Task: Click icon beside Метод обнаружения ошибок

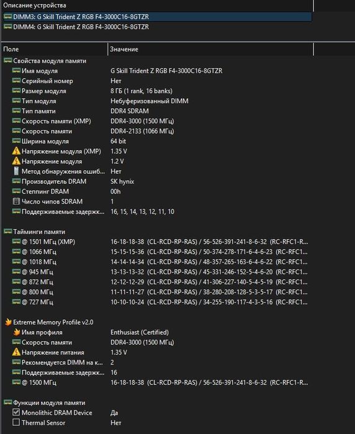Action: [16, 171]
